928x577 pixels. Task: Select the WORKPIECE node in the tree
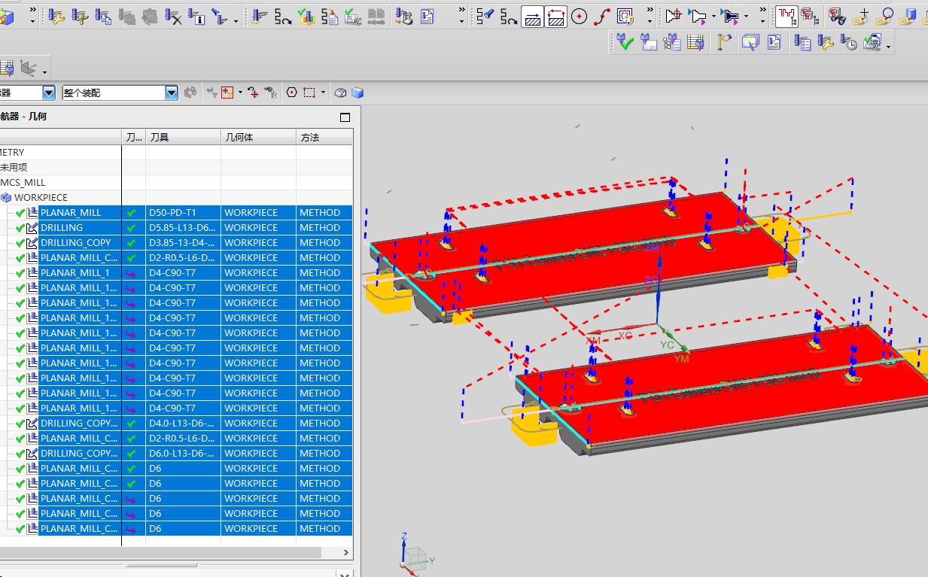tap(41, 197)
